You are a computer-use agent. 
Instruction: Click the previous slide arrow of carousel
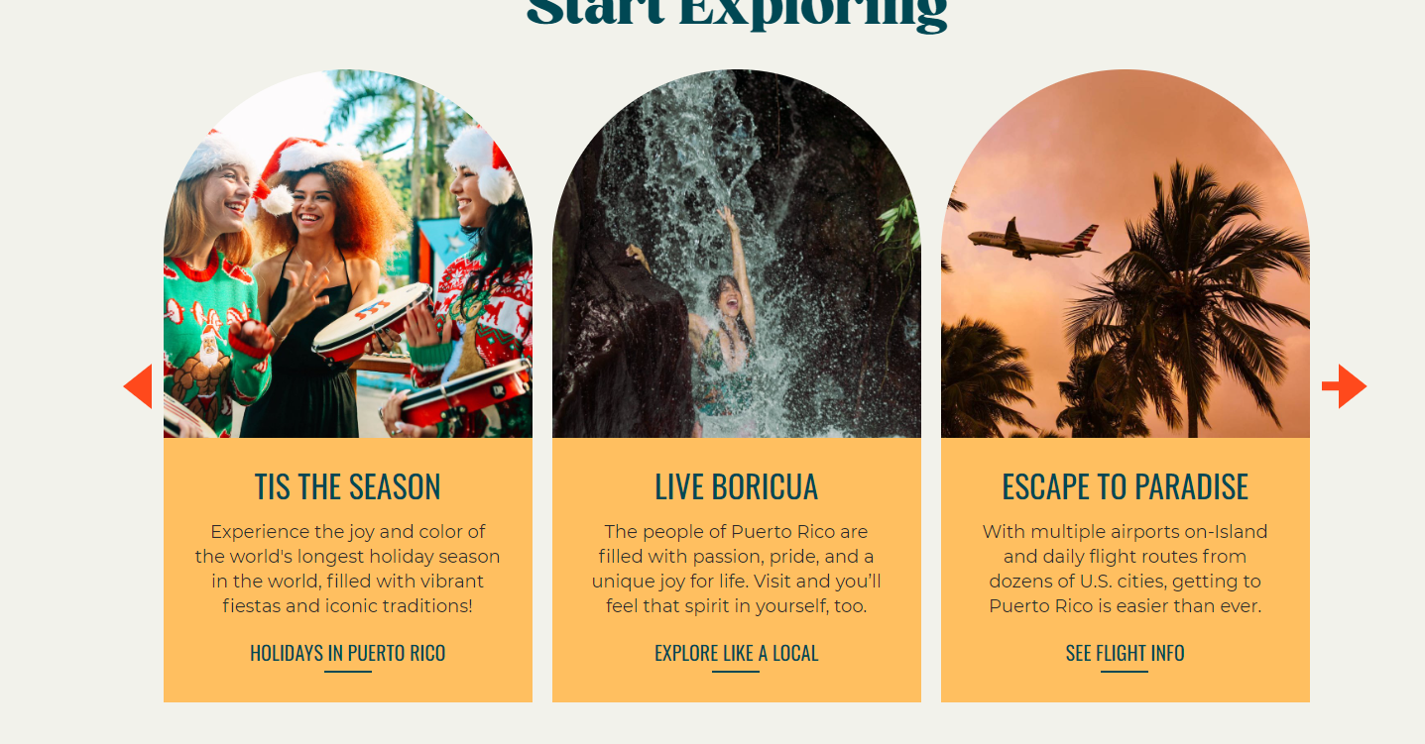138,386
